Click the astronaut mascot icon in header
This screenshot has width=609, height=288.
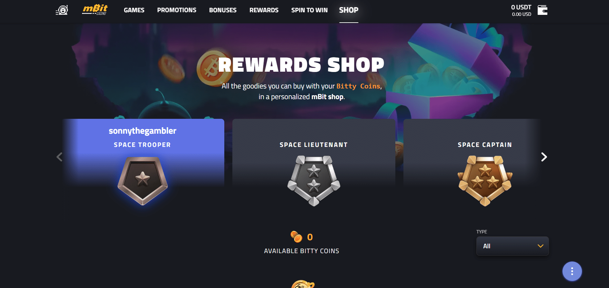click(x=62, y=10)
